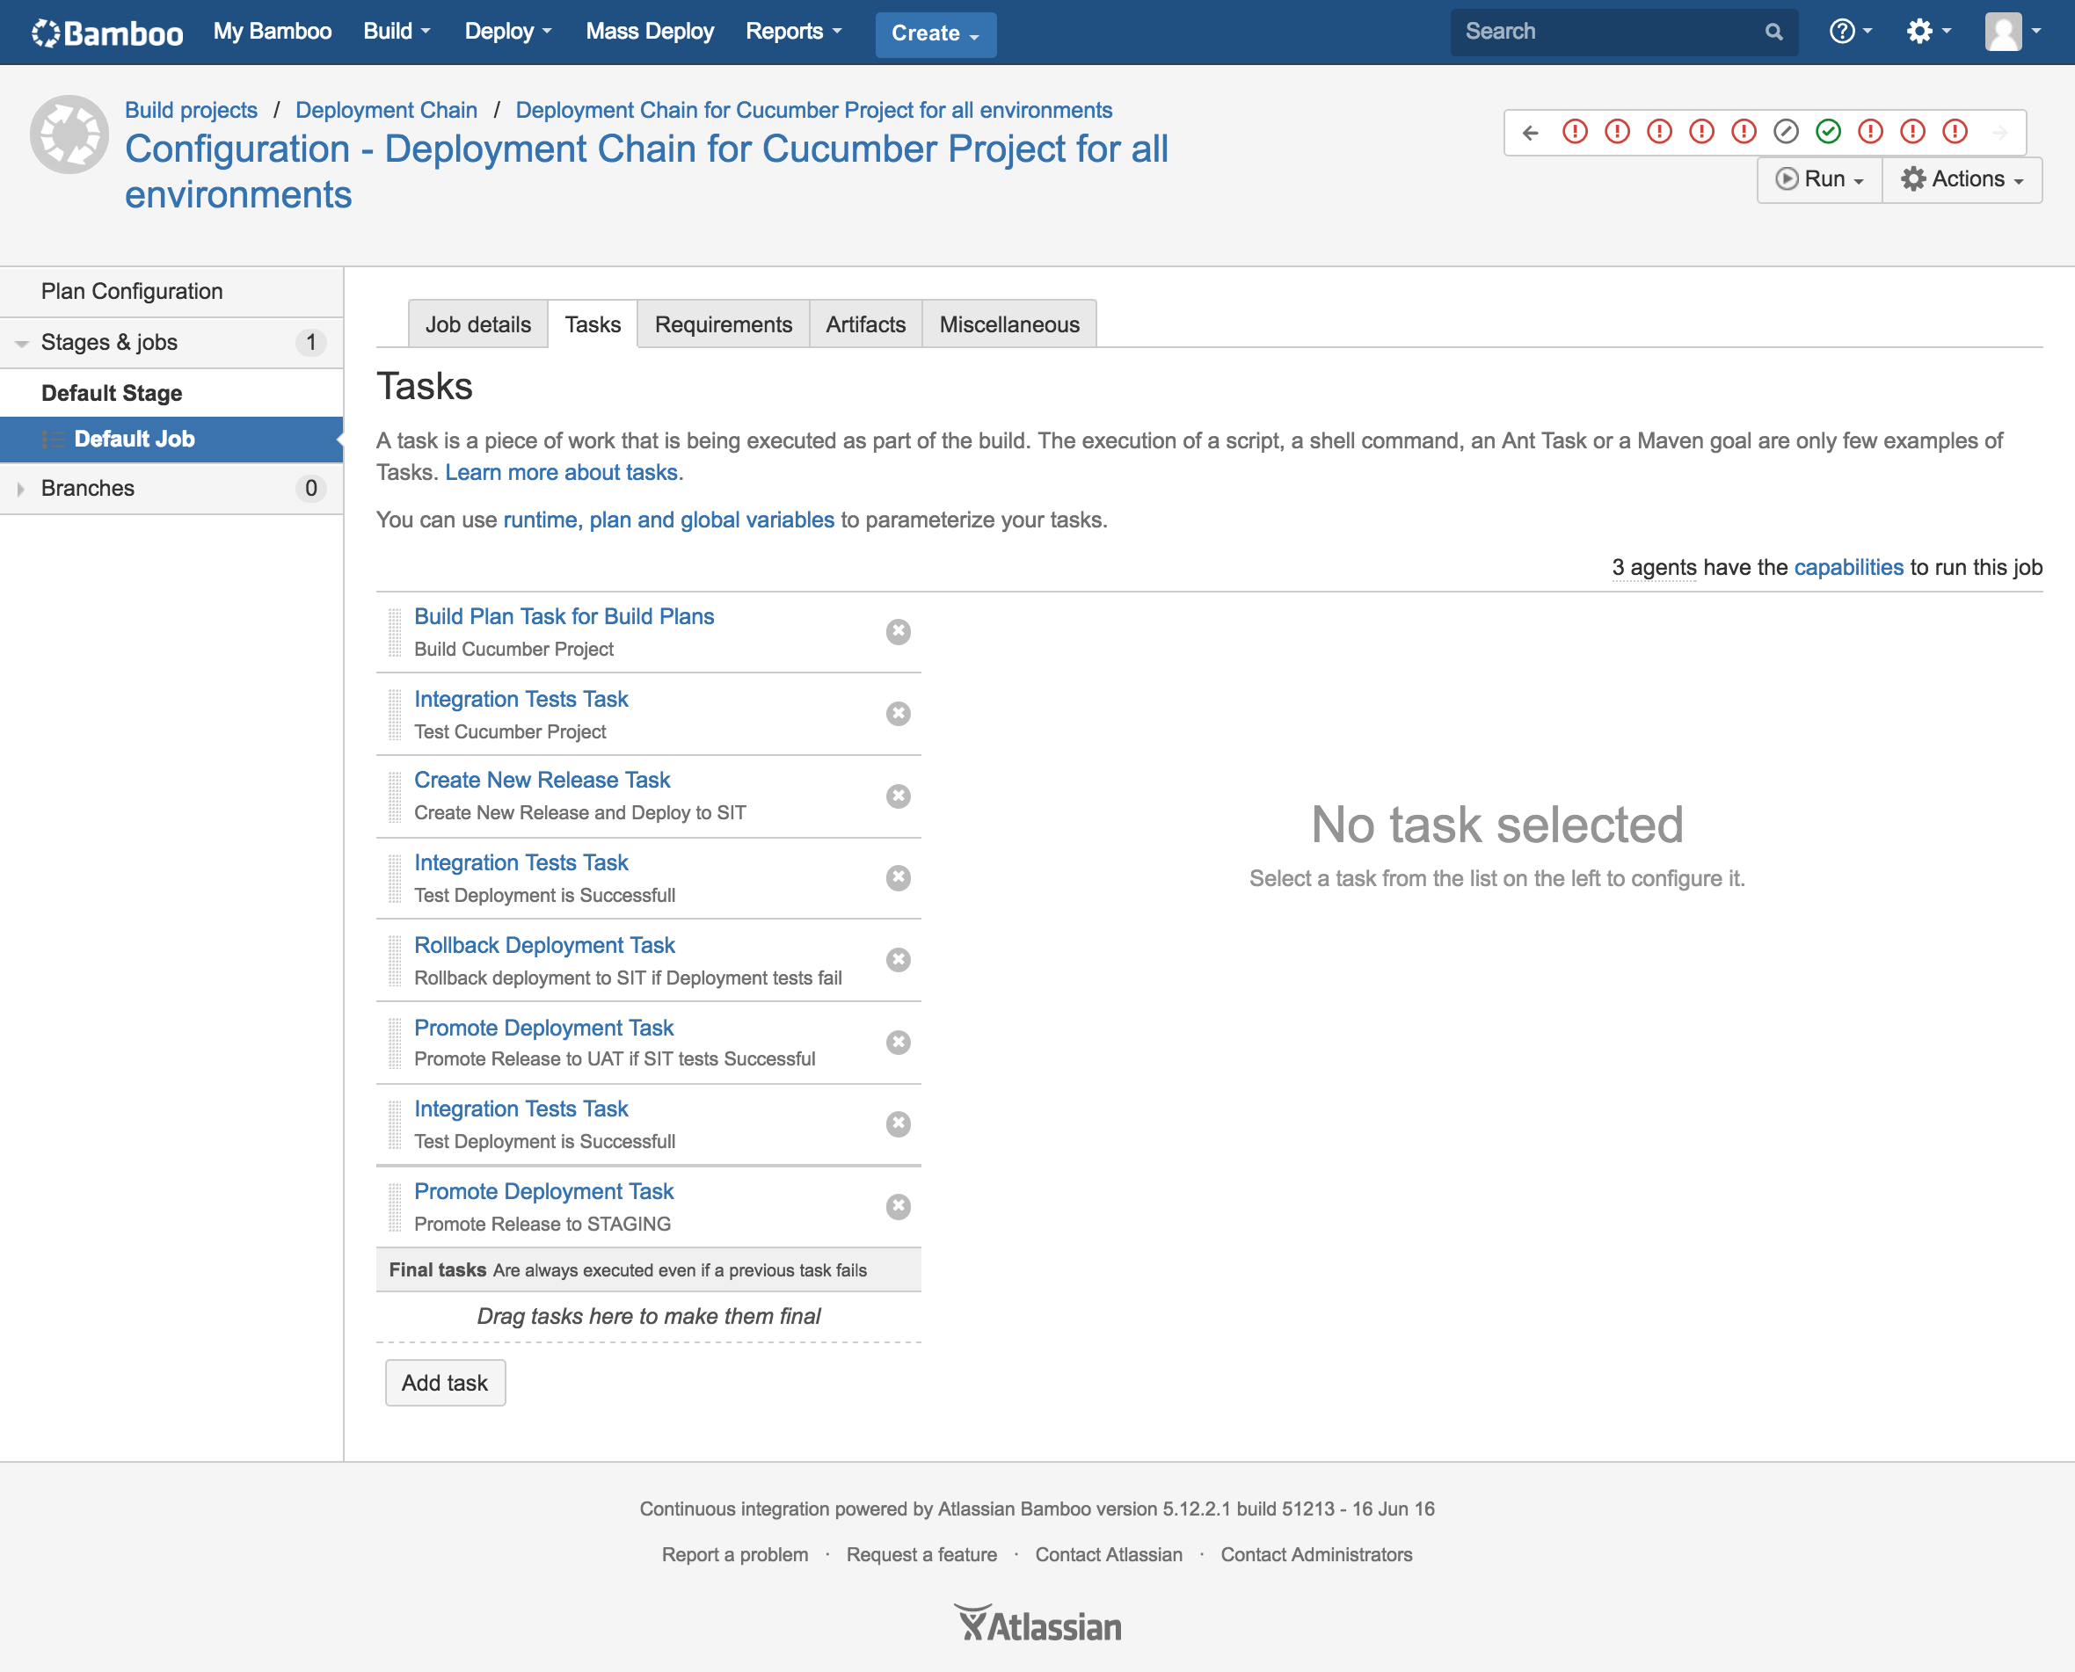This screenshot has width=2075, height=1672.
Task: Open the Actions dropdown menu
Action: 1962,179
